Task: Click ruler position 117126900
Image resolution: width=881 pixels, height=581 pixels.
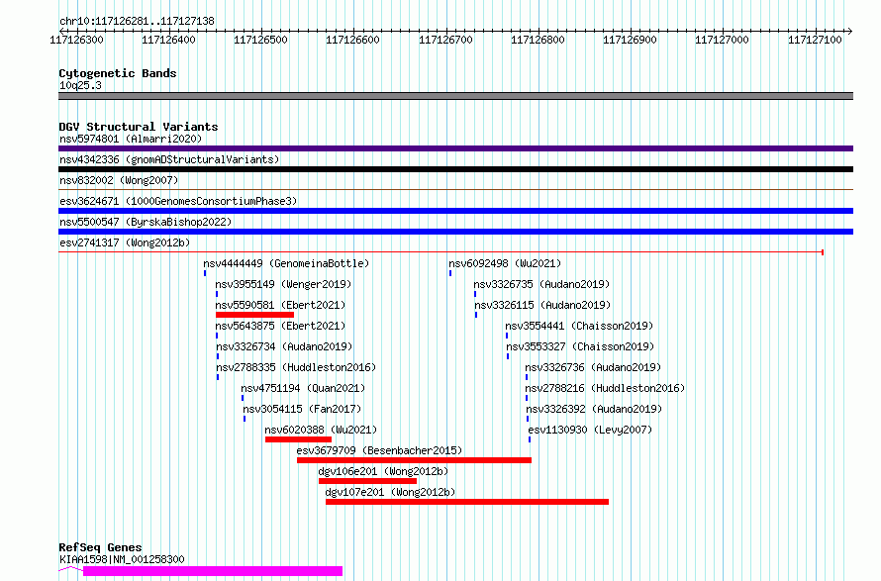Action: point(630,40)
